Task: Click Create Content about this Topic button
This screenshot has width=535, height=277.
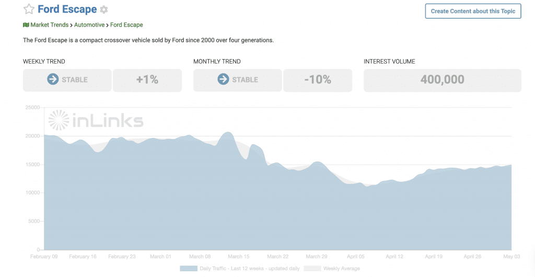Action: [x=473, y=11]
